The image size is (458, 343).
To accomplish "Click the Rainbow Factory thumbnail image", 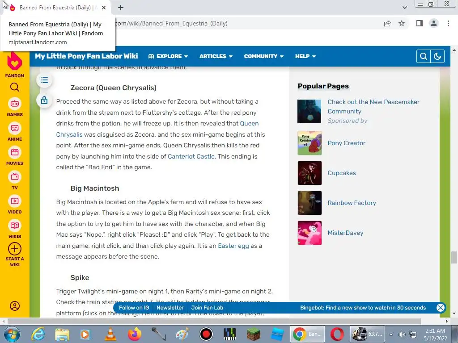I will tap(310, 203).
